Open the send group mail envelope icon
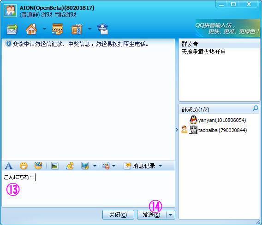This screenshot has height=225, width=262. pyautogui.click(x=12, y=29)
